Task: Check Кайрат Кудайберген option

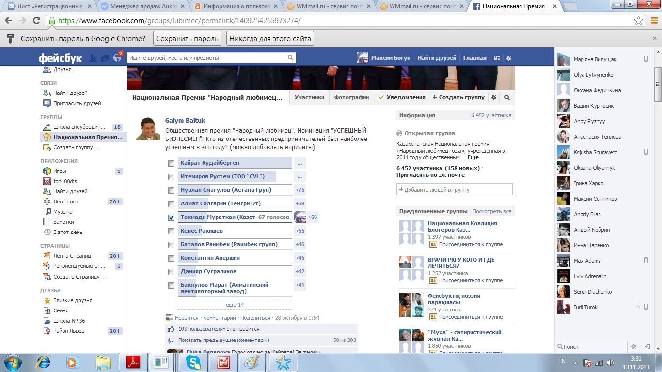Action: pyautogui.click(x=171, y=163)
